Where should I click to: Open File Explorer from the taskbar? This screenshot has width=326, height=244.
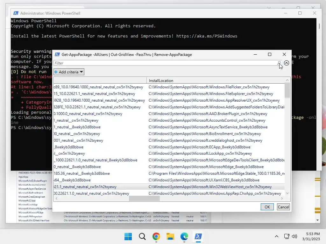(x=170, y=236)
